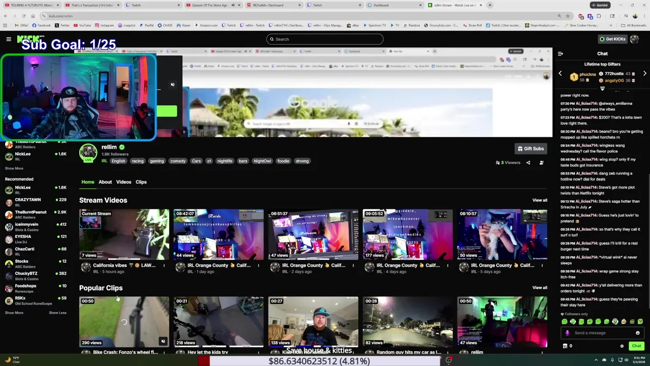The image size is (650, 366).
Task: Click View all for Popular Clips
Action: (x=540, y=288)
